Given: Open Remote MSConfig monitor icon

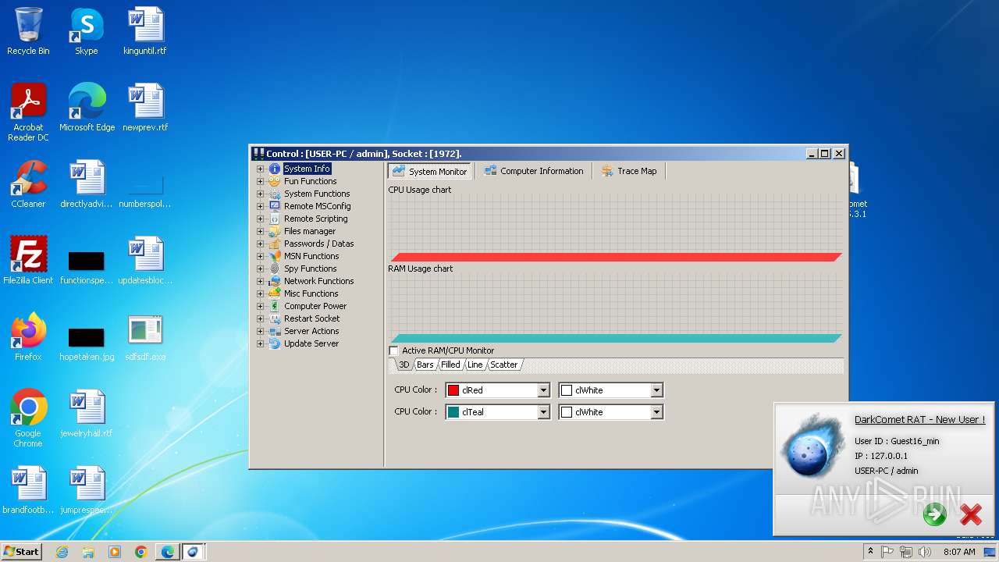Looking at the screenshot, I should 275,206.
